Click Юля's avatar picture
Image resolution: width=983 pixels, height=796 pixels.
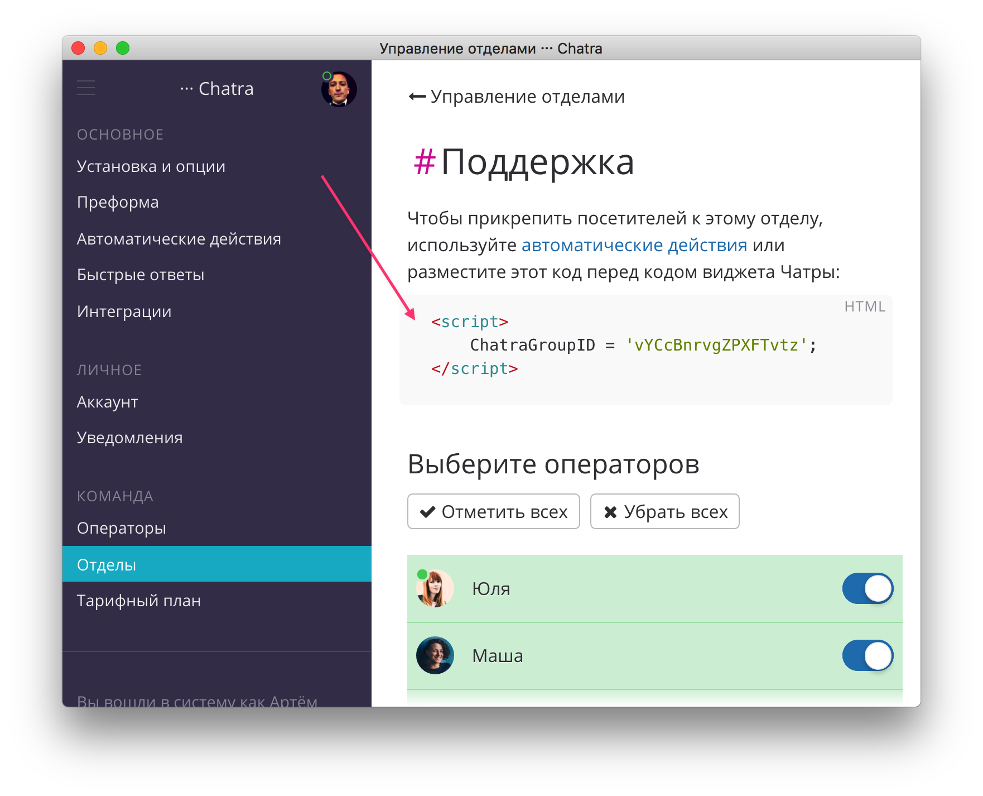tap(435, 588)
